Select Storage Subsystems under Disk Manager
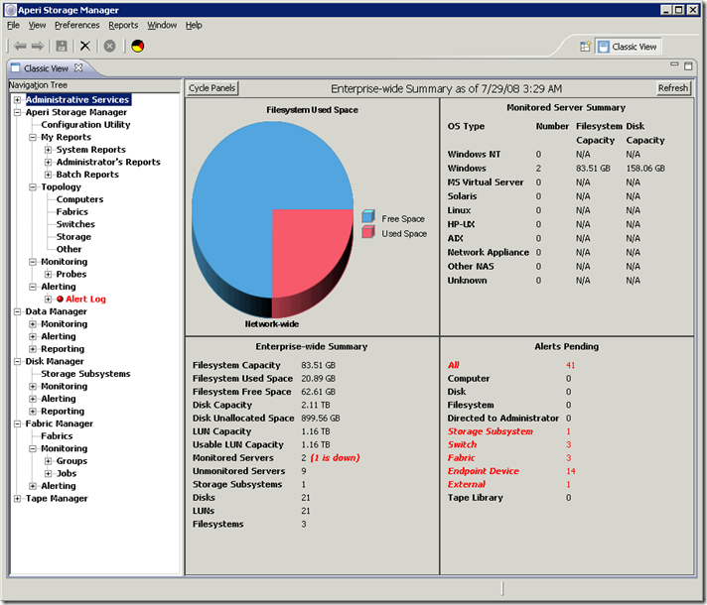Viewport: 707px width, 605px height. 85,374
